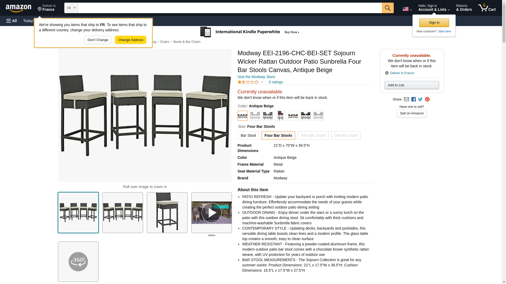Go to Amazon home via logo
This screenshot has height=284, width=506.
pos(18,8)
